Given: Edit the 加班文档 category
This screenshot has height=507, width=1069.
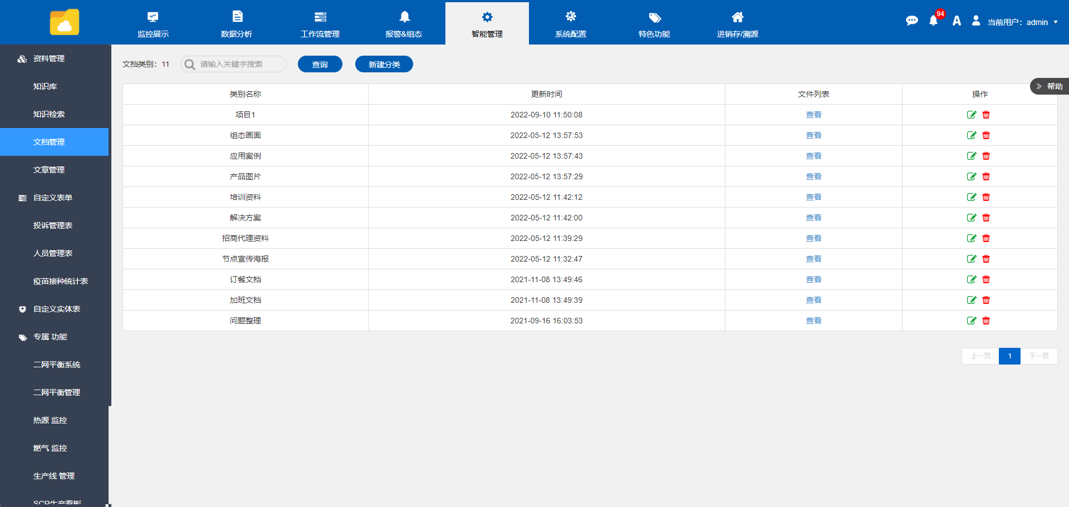Looking at the screenshot, I should (972, 300).
